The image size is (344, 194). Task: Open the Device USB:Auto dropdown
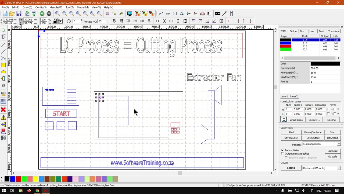pos(321,168)
